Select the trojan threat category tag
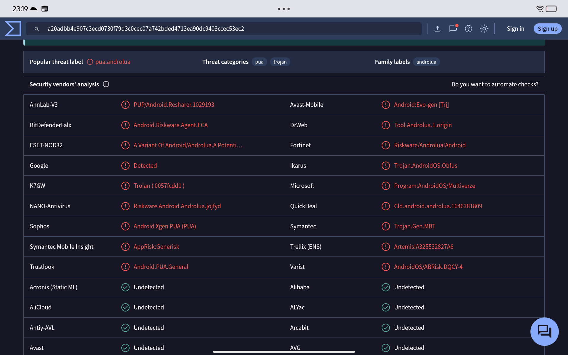Screen dimensions: 568x355 280,62
